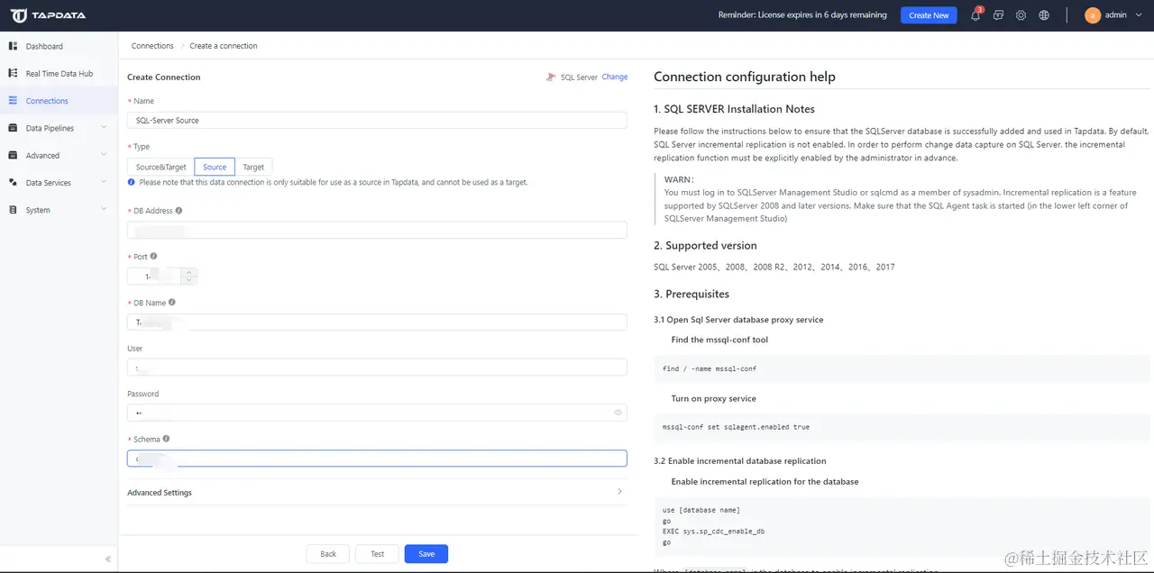The width and height of the screenshot is (1154, 573).
Task: Click the admin user avatar
Action: coord(1093,15)
